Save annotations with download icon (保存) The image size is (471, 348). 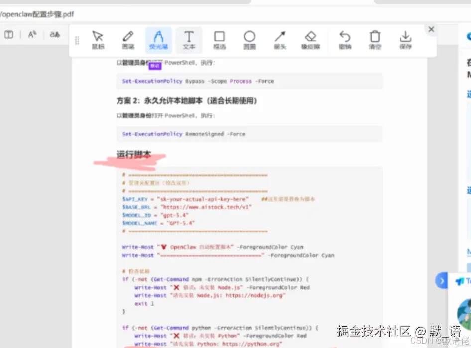(405, 40)
